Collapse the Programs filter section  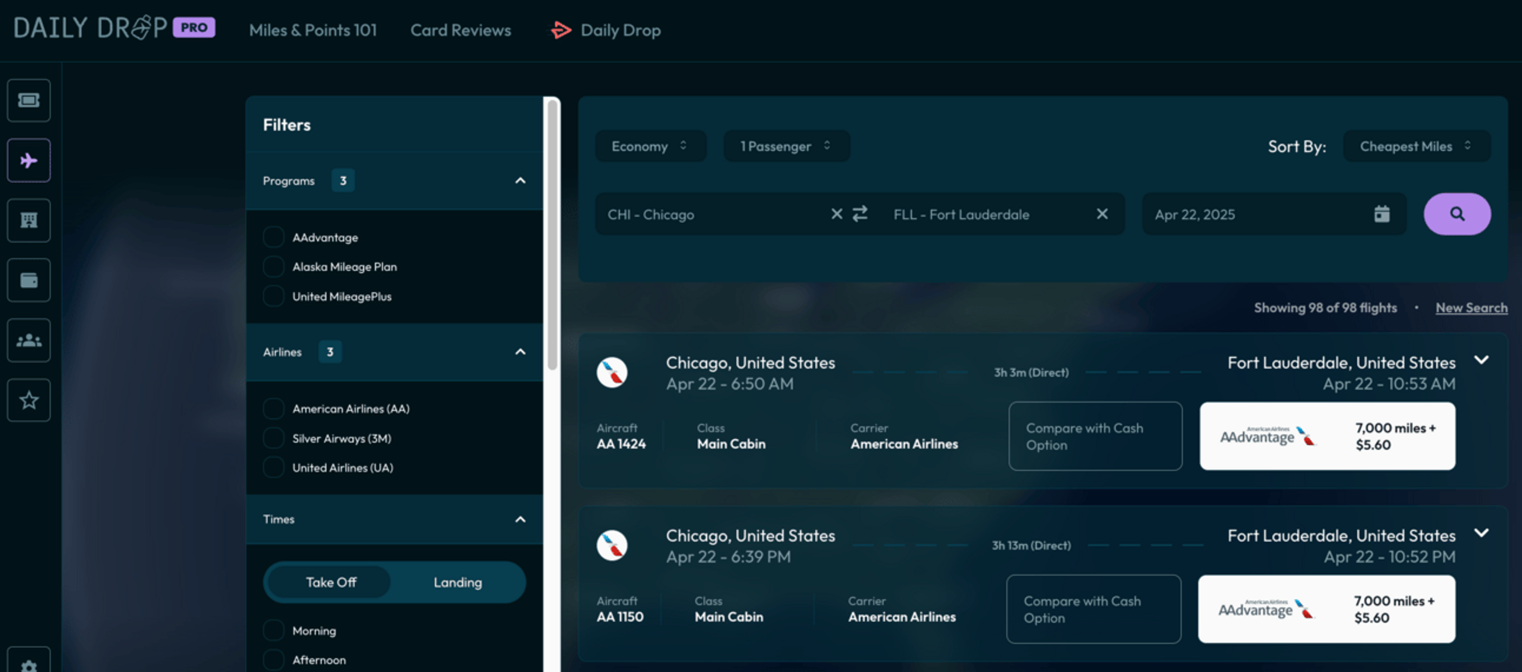coord(520,181)
